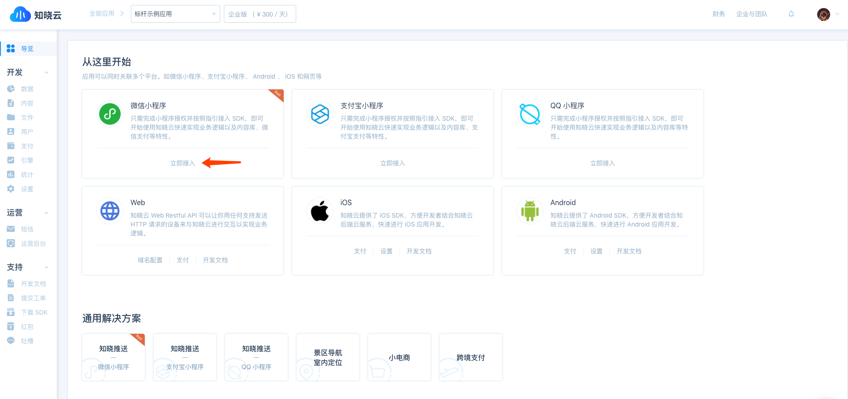Open the 财务 menu

pyautogui.click(x=718, y=14)
